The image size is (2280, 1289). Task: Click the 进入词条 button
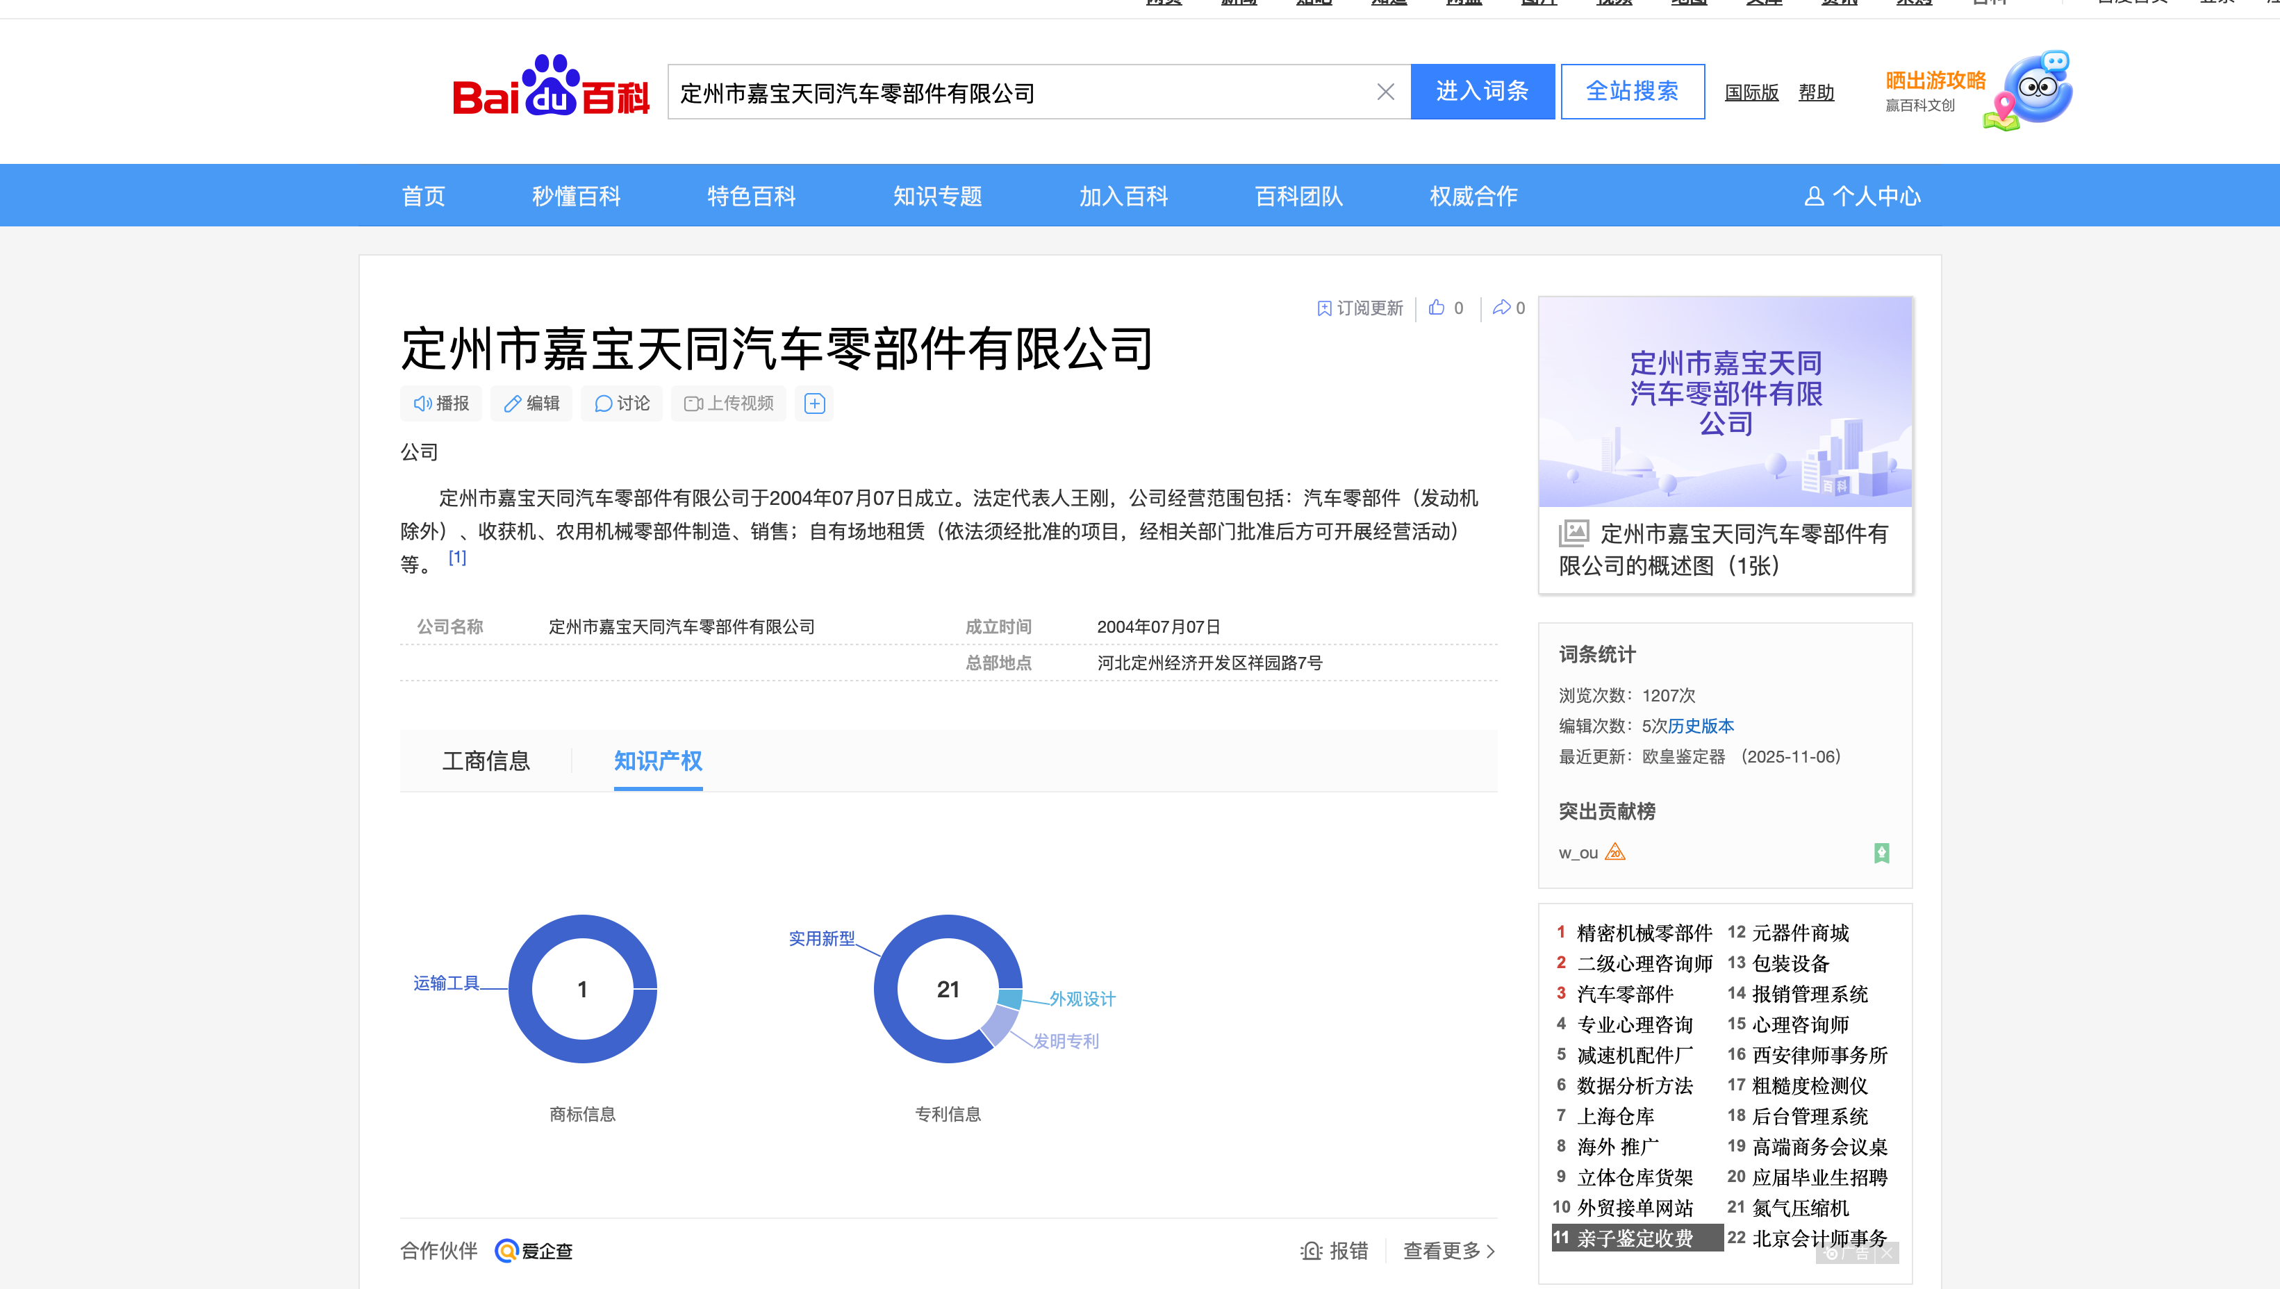click(x=1482, y=91)
